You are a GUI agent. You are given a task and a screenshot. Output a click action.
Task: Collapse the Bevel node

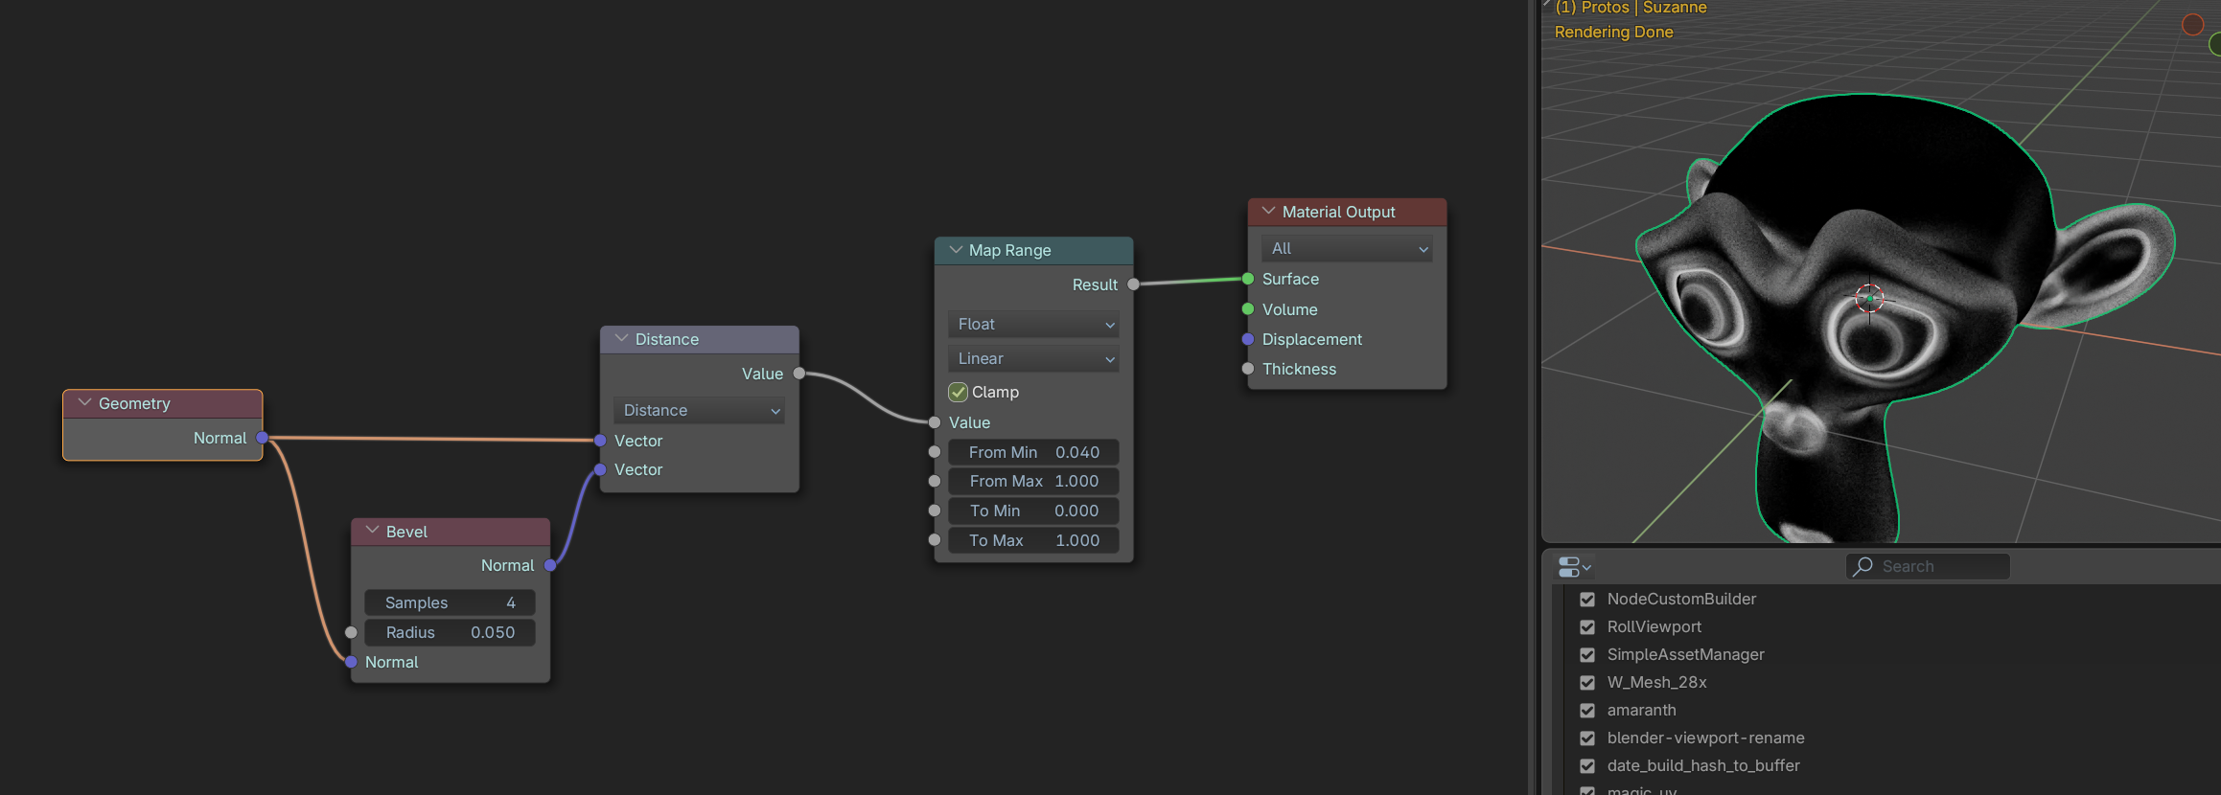pyautogui.click(x=372, y=531)
